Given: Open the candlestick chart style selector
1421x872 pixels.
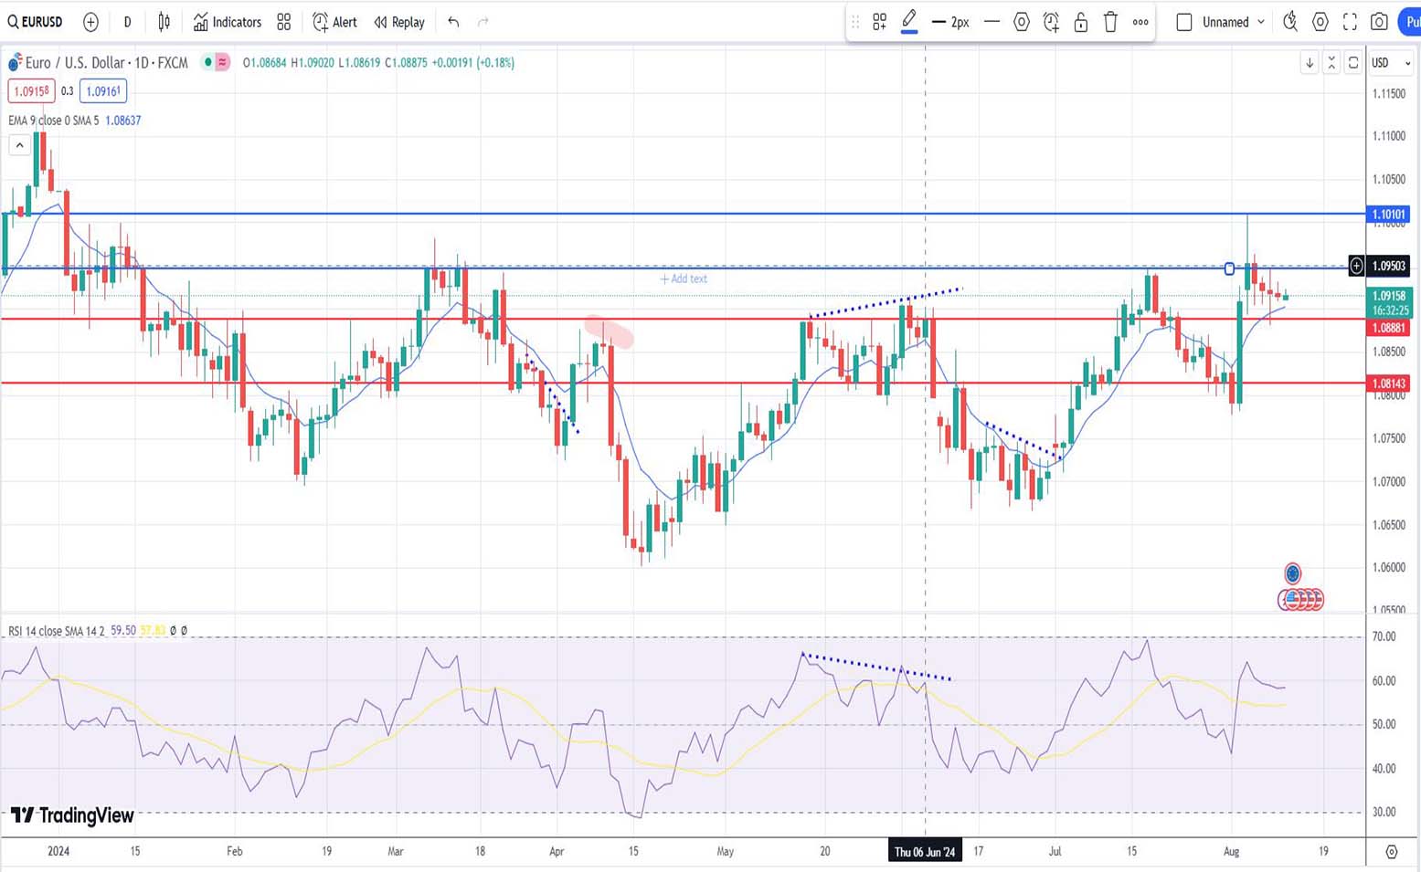Looking at the screenshot, I should [x=164, y=22].
